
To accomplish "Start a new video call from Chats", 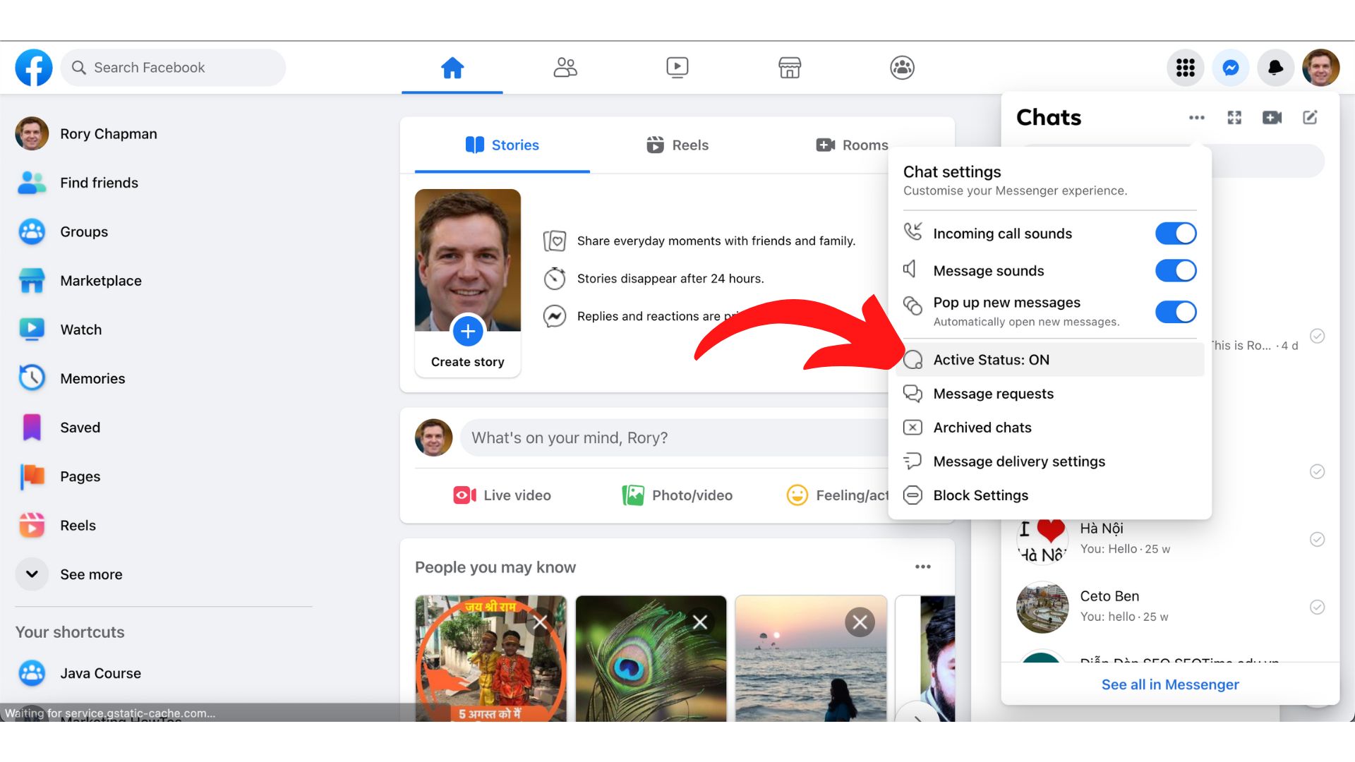I will (x=1272, y=117).
